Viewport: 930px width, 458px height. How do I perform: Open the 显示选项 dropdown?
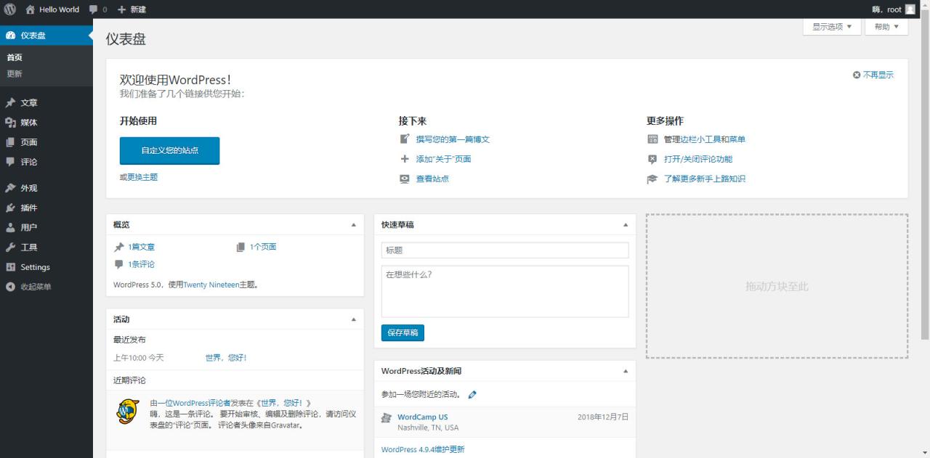pos(832,27)
